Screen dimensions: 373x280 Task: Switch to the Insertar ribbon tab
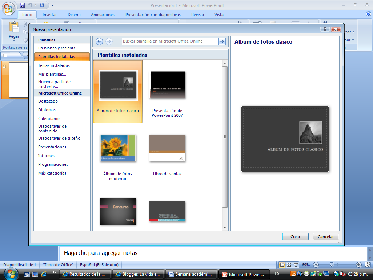tap(49, 15)
